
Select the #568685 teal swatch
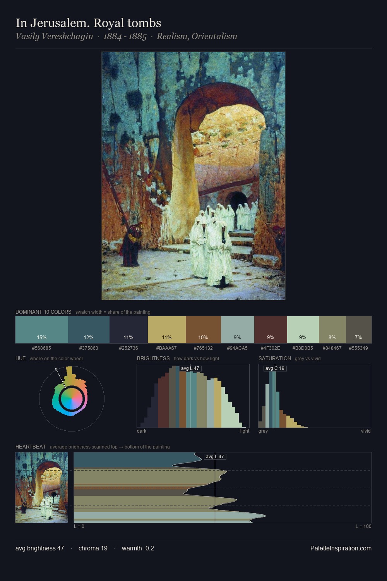point(42,330)
